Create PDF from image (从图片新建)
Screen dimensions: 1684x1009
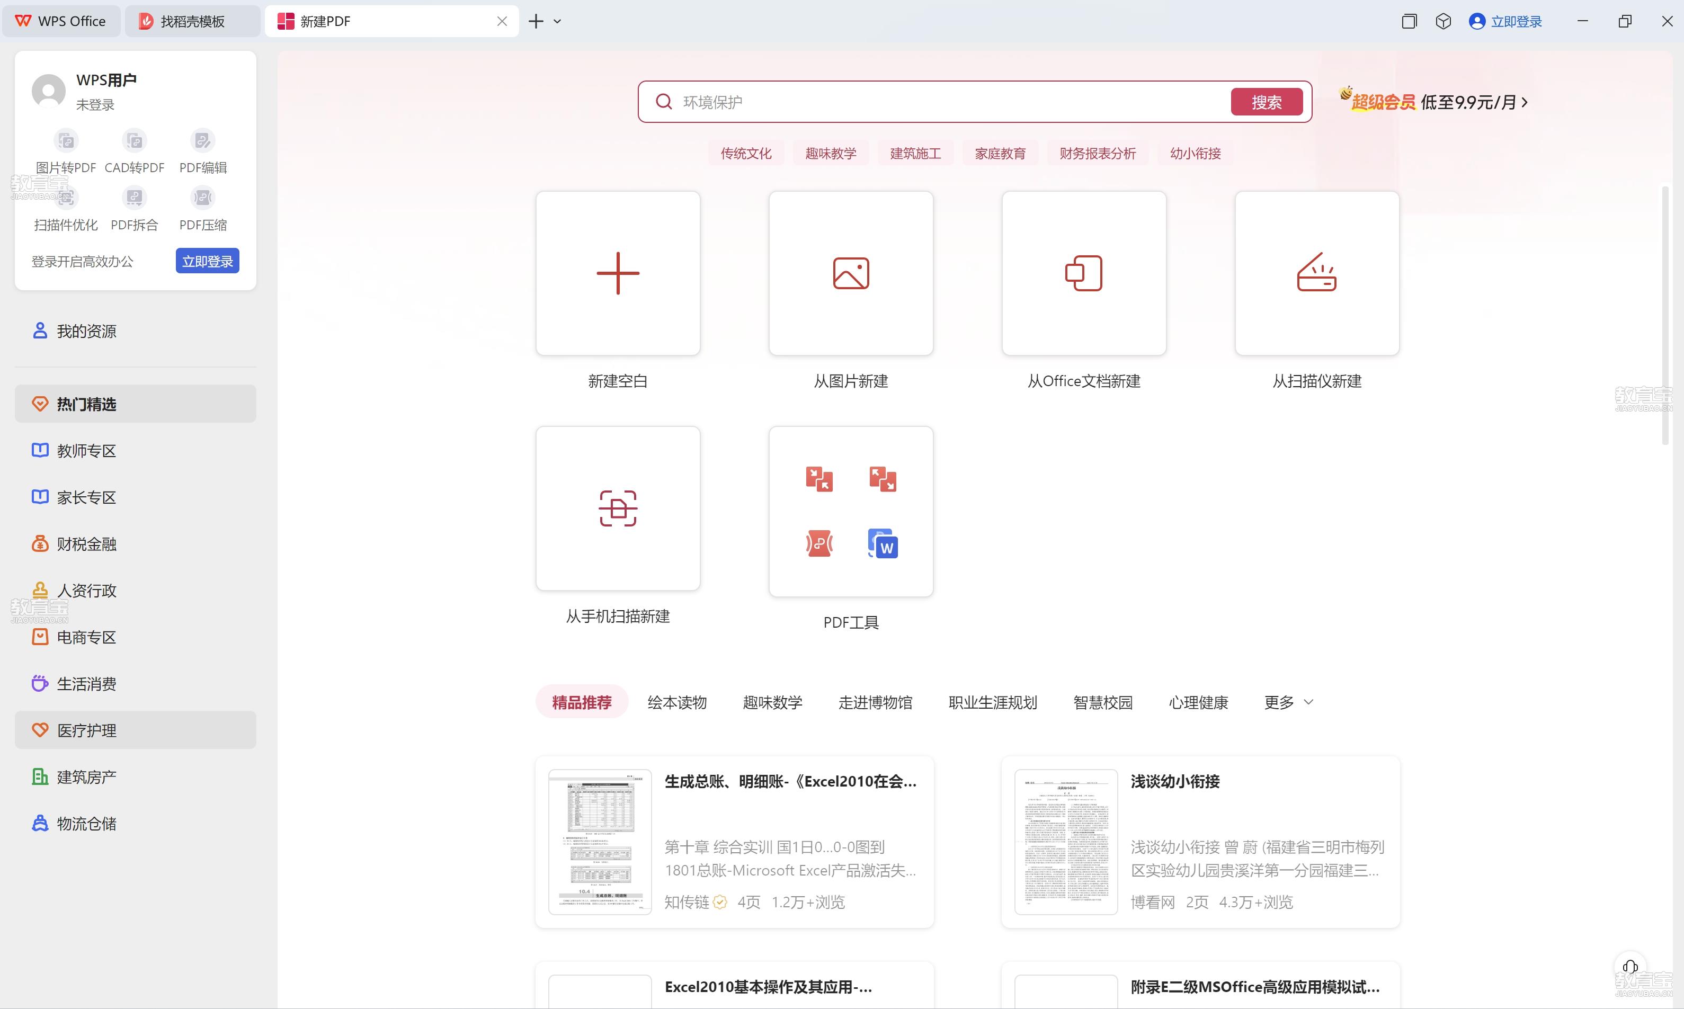(x=851, y=273)
